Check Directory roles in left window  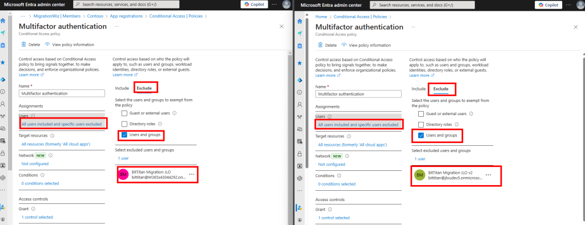[x=125, y=124]
